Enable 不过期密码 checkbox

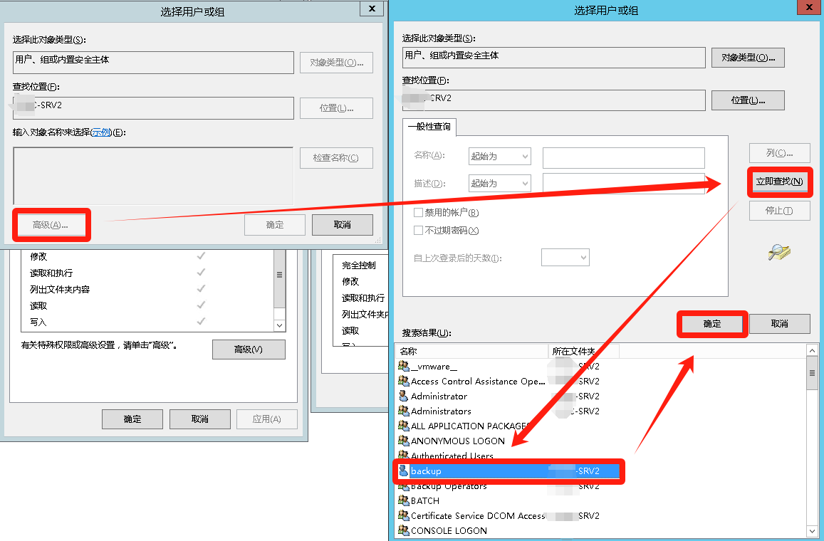419,231
